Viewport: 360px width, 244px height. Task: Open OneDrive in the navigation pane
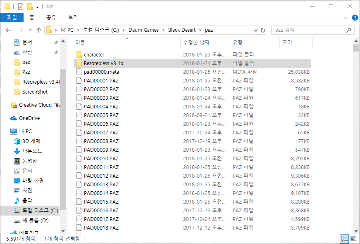[29, 118]
